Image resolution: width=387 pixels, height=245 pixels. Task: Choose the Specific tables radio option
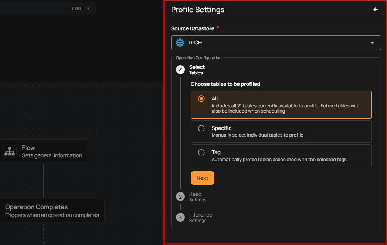coord(201,128)
